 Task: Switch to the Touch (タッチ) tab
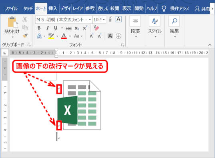[28, 9]
